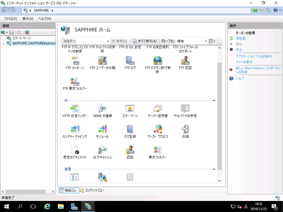The image size is (283, 212).
Task: Open FTP 要求フィルター settings
Action: tap(75, 83)
